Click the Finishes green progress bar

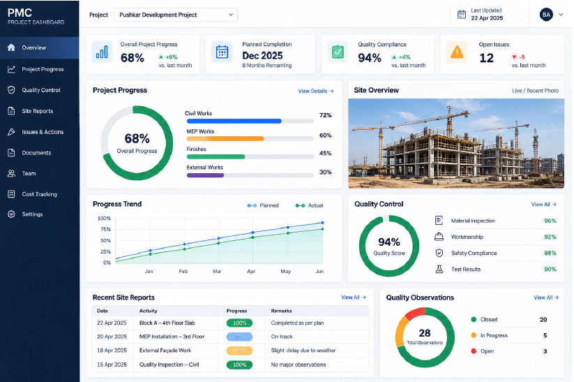(216, 156)
